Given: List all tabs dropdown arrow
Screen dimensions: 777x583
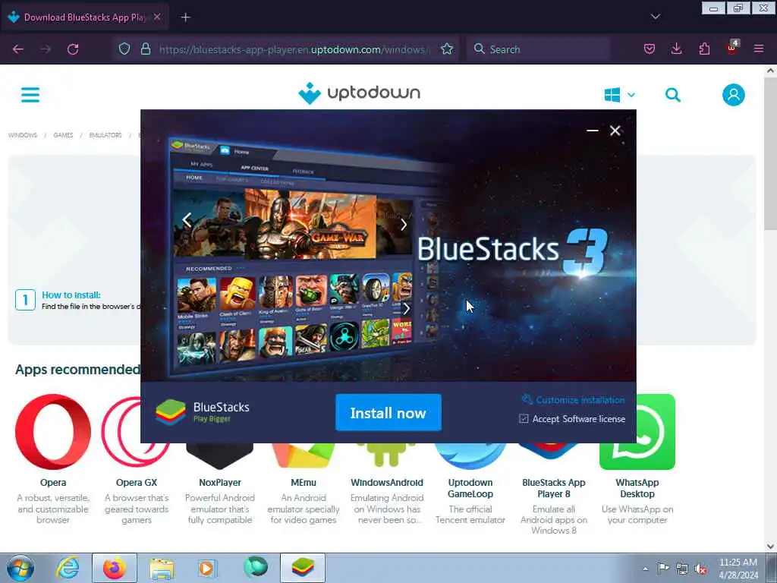Looking at the screenshot, I should (655, 17).
